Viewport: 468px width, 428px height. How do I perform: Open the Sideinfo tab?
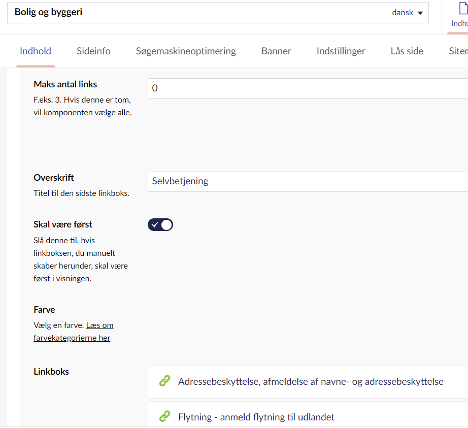93,51
